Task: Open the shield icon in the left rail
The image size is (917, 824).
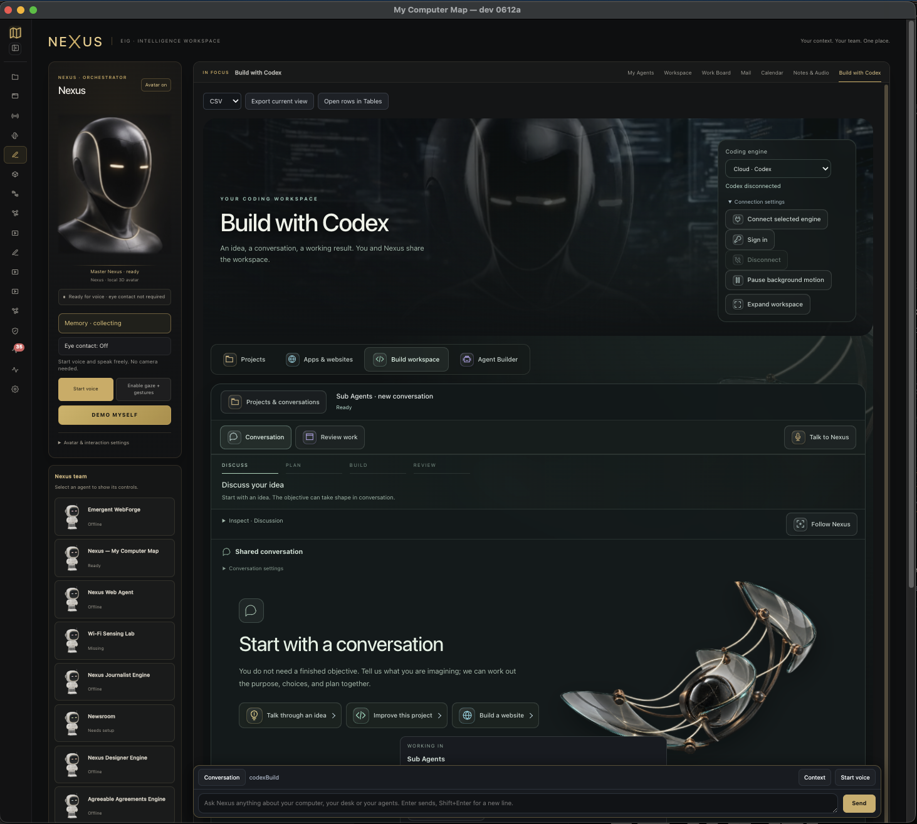Action: pos(15,331)
